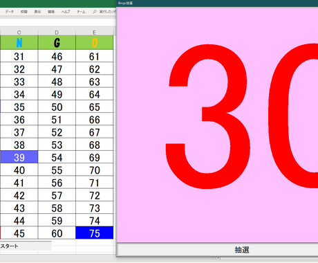The image size is (318, 263).
Task: Select cell with number 51
Action: pos(57,120)
